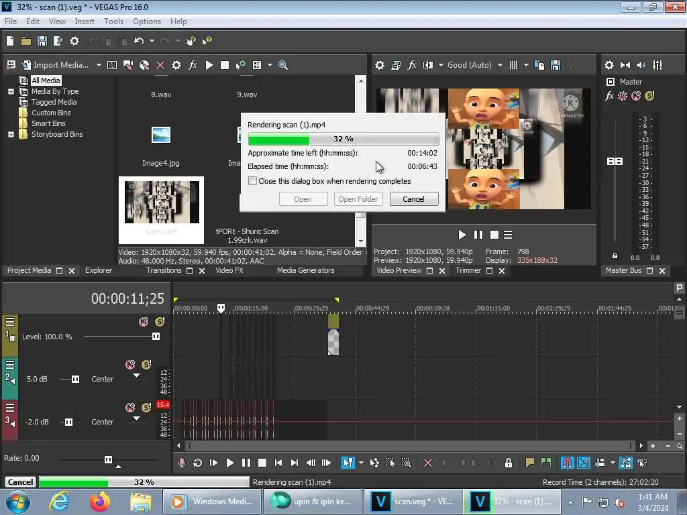Expand the Media By Type tree node
This screenshot has width=687, height=515.
point(11,91)
